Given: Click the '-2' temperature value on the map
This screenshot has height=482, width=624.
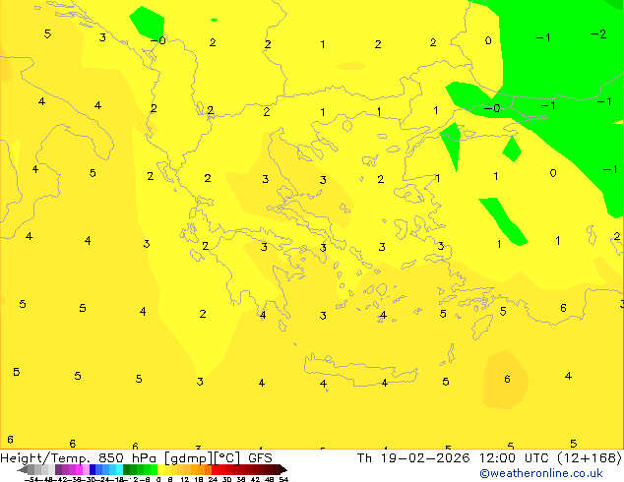Looking at the screenshot, I should tap(599, 34).
